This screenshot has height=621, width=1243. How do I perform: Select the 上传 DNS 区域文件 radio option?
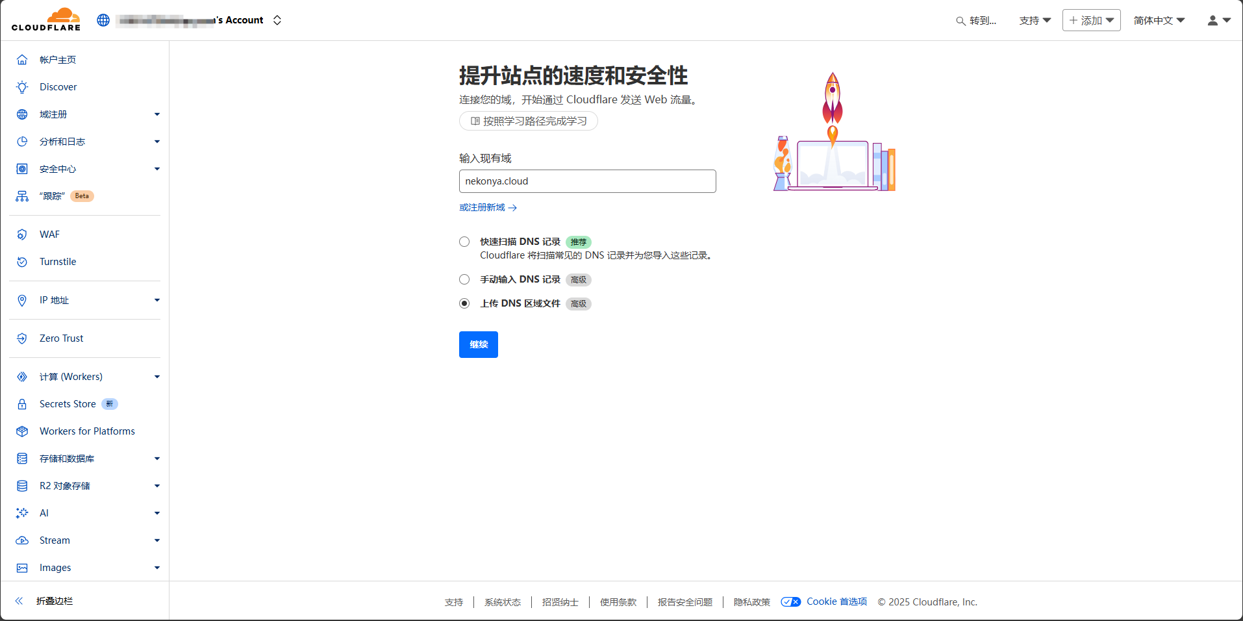(464, 303)
